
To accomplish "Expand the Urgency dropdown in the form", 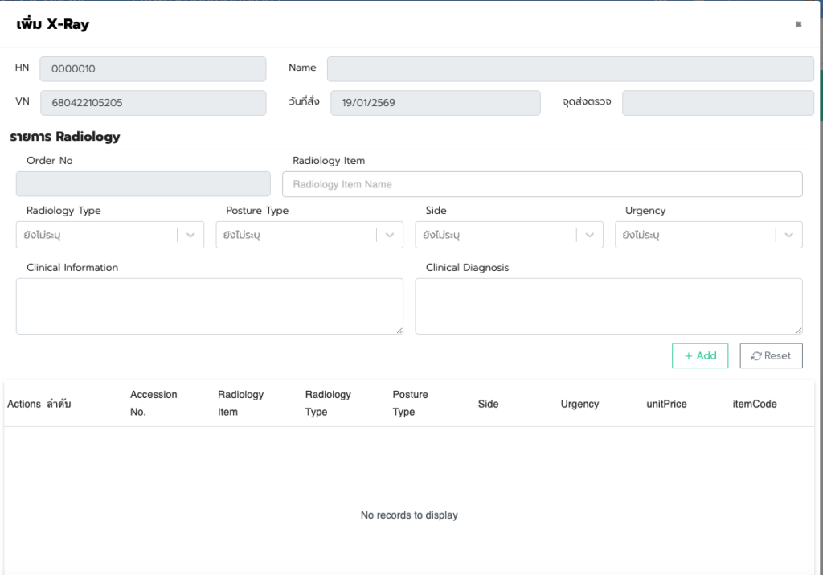I will coord(788,235).
